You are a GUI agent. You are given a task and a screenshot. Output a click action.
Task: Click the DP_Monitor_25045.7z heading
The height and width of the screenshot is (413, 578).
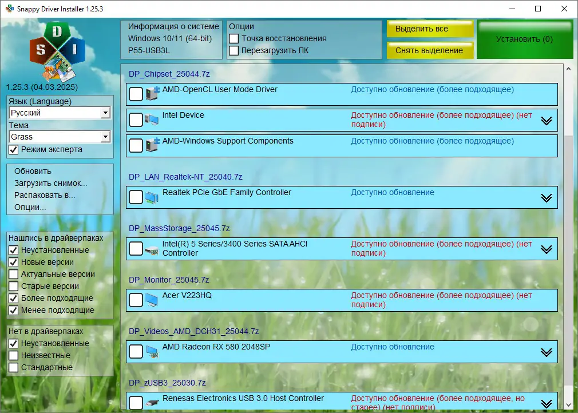click(x=169, y=280)
